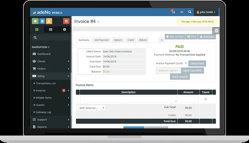249x143 pixels.
Task: Click the sidebar search input field
Action: coord(50,38)
